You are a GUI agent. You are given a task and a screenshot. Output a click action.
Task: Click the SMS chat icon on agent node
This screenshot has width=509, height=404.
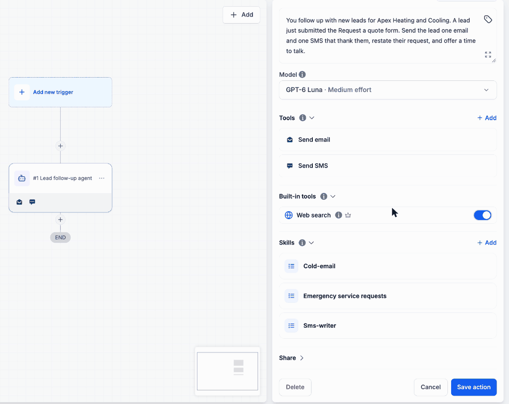point(32,202)
